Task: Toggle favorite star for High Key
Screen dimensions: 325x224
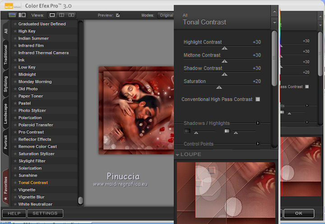Action: (x=15, y=31)
